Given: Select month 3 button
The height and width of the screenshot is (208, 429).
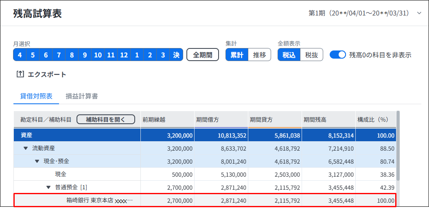Looking at the screenshot, I should [x=163, y=55].
